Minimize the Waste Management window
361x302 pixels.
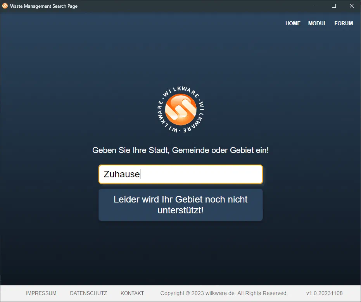[316, 6]
